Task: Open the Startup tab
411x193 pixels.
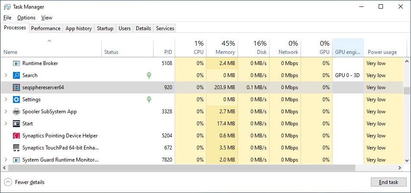Action: [x=105, y=28]
